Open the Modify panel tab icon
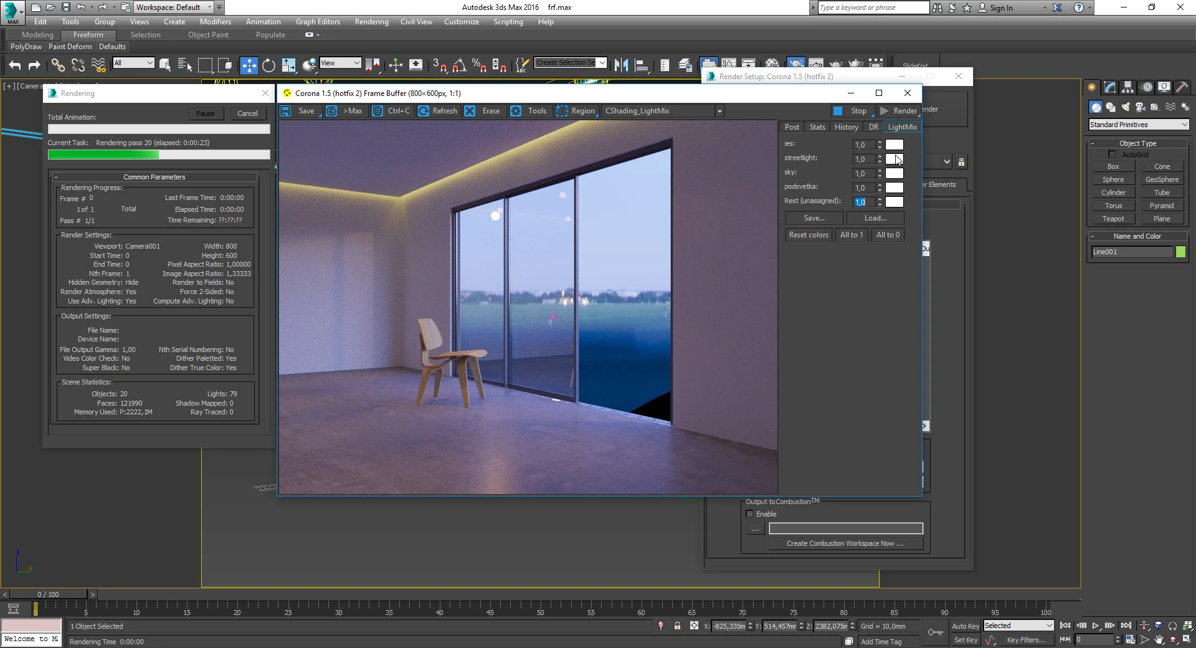Screen dimensions: 1196x648 click(1110, 87)
